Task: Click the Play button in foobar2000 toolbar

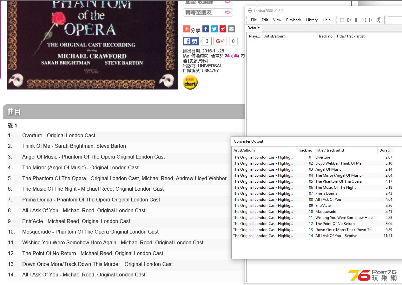Action: (349, 20)
